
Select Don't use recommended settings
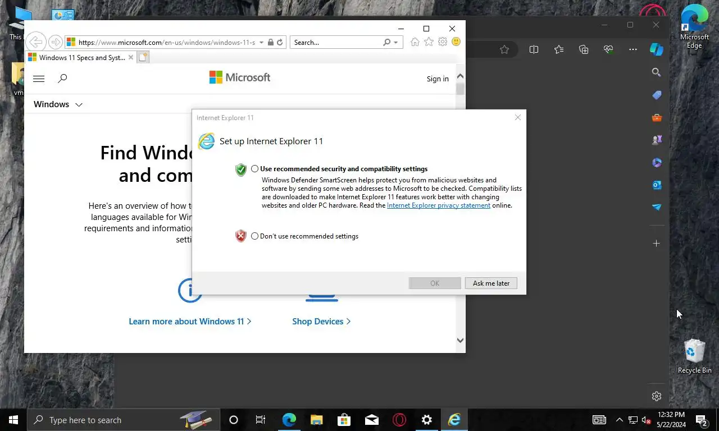(255, 236)
